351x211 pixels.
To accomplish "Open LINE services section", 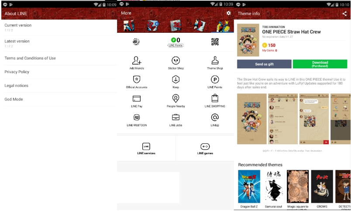I will [x=146, y=149].
